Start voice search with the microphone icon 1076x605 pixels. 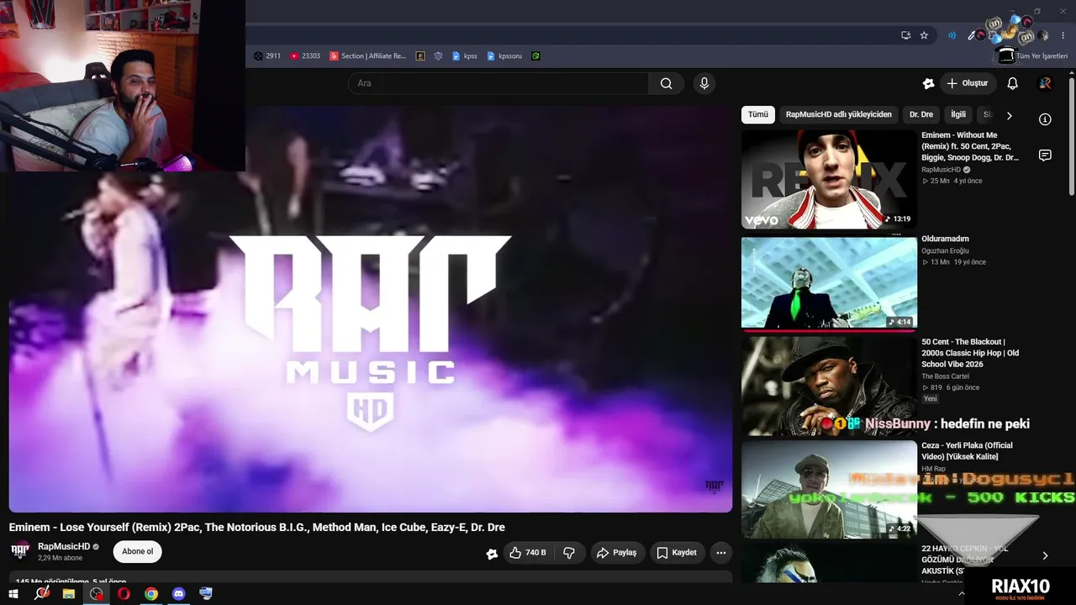tap(704, 83)
